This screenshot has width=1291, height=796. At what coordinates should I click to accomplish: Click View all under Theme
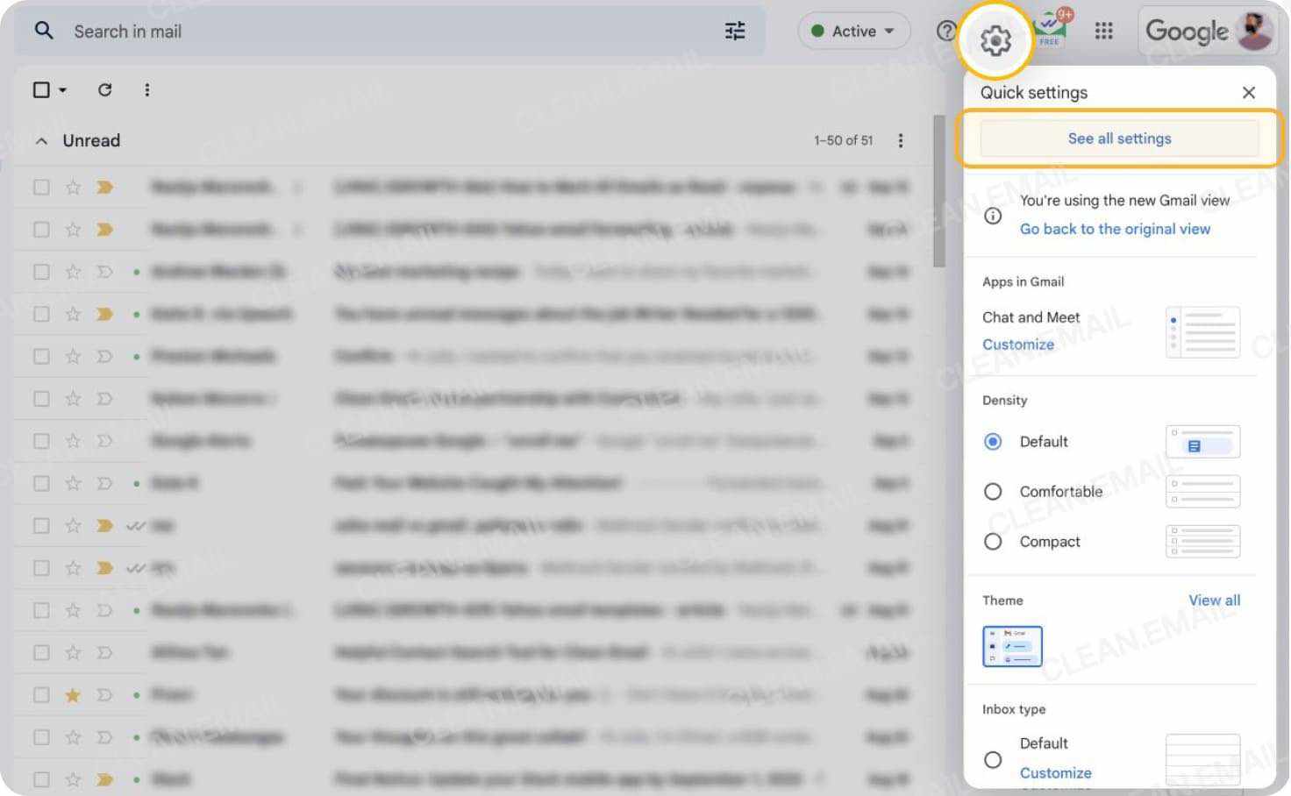(1214, 601)
